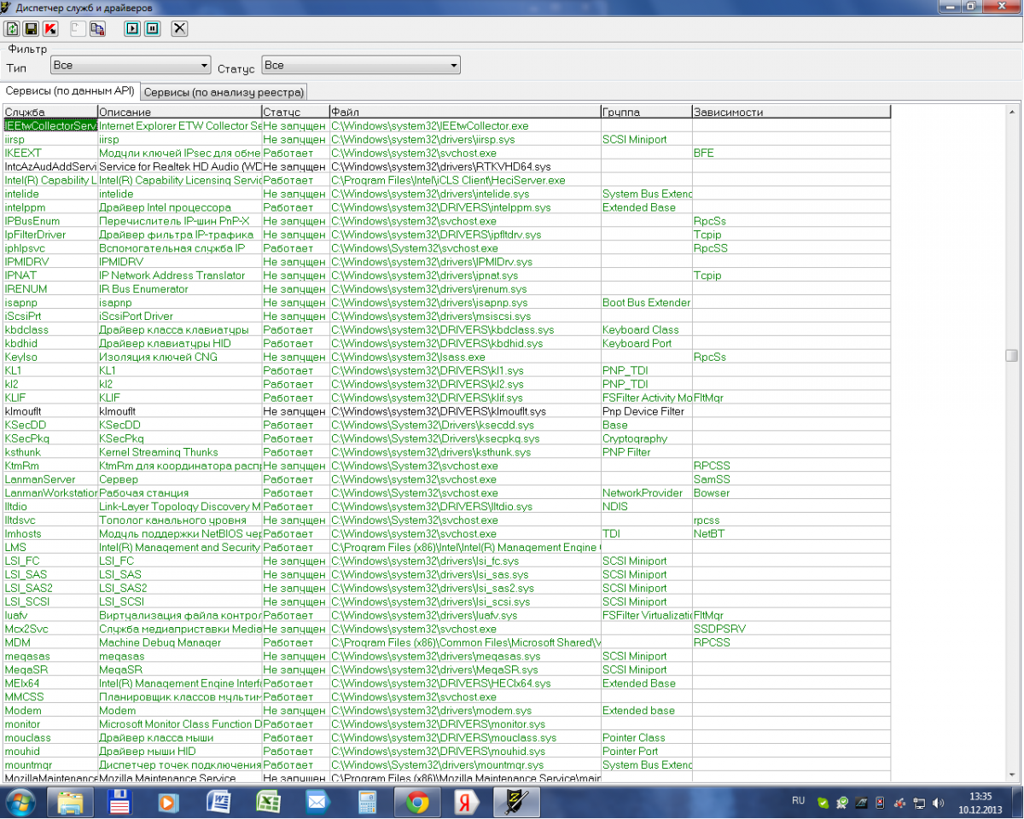This screenshot has height=819, width=1024.
Task: Stop the service using the pause icon
Action: click(152, 29)
